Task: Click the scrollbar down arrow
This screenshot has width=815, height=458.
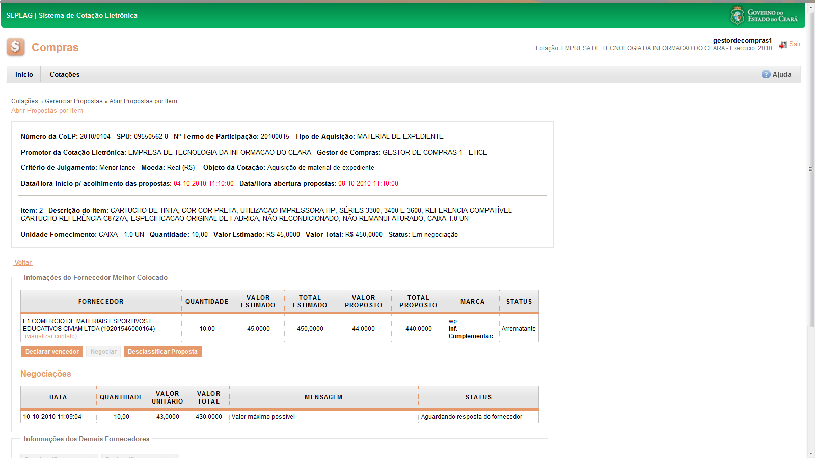Action: 810,453
